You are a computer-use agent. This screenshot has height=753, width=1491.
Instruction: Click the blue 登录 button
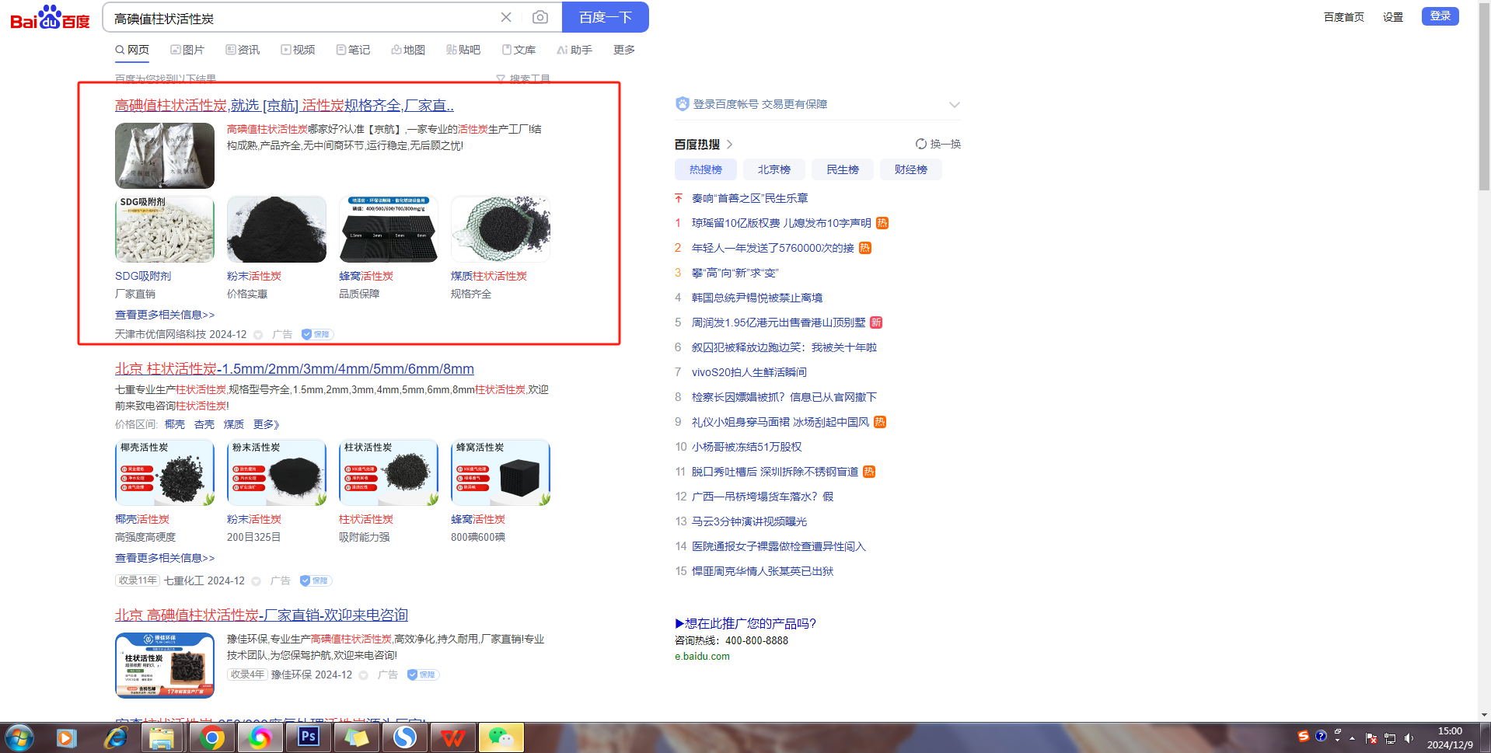pyautogui.click(x=1440, y=16)
